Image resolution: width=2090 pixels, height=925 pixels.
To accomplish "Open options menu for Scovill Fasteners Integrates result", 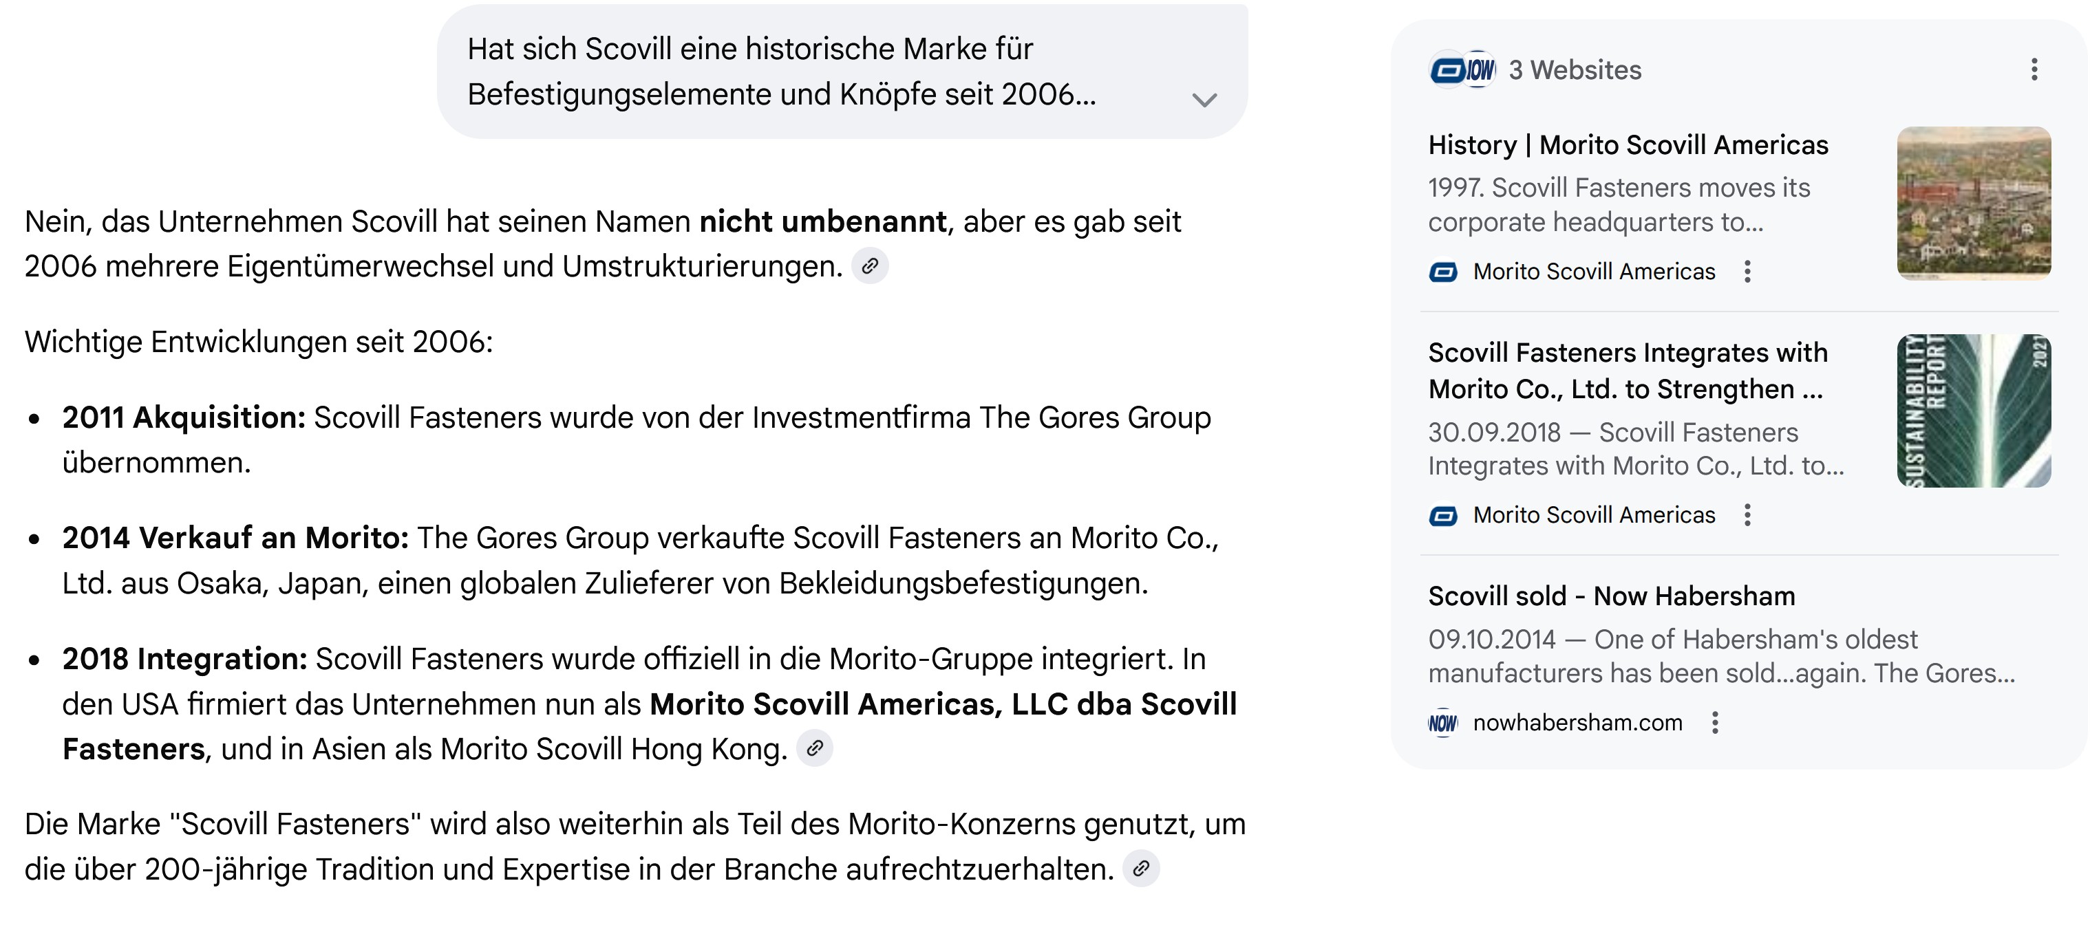I will 1747,515.
